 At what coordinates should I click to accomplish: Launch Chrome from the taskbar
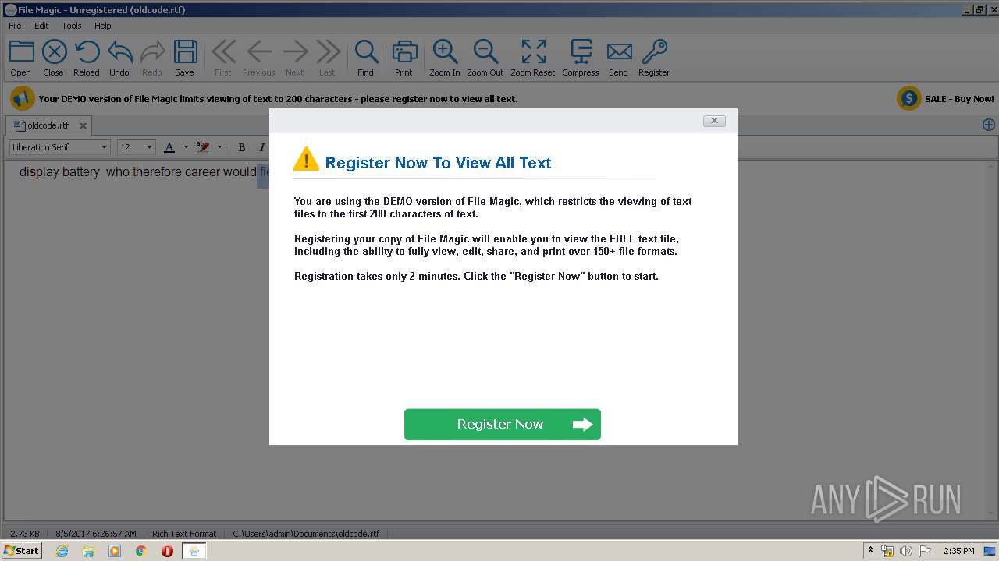tap(140, 551)
